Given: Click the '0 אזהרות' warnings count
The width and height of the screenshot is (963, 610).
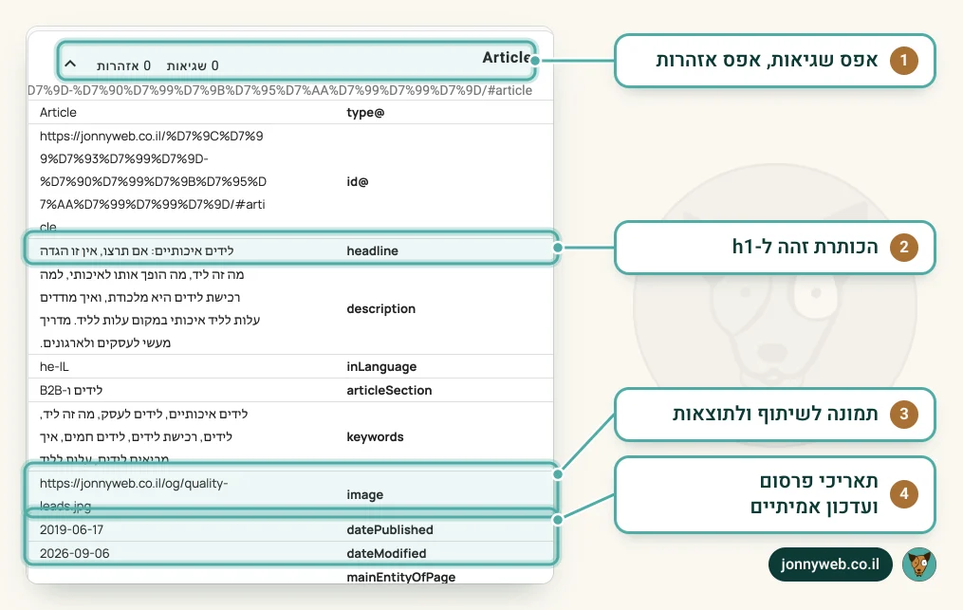Looking at the screenshot, I should pyautogui.click(x=123, y=65).
